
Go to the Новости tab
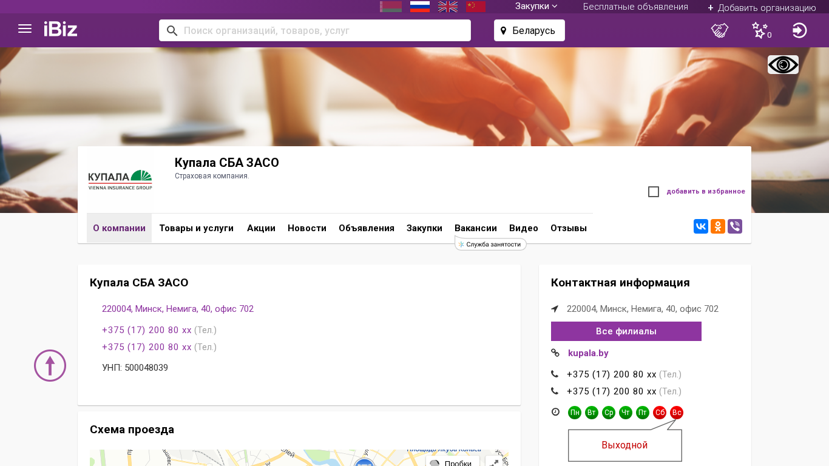tap(307, 228)
